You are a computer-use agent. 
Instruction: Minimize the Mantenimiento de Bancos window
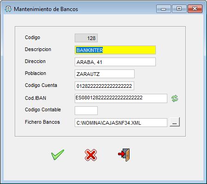click(164, 9)
